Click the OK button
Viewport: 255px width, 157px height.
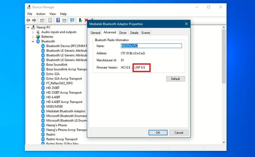coord(158,133)
